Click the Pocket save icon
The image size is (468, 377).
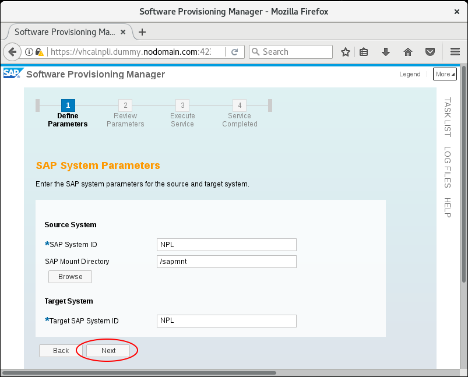click(x=430, y=52)
